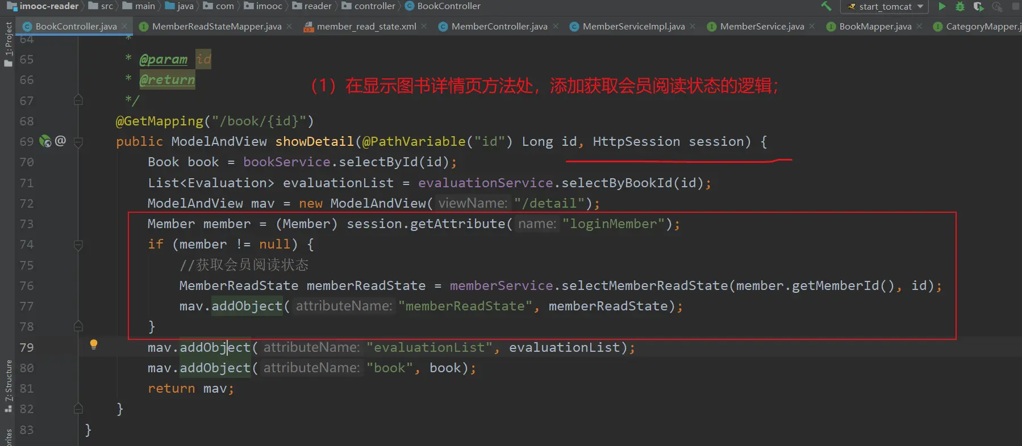The image size is (1022, 446).
Task: Click the "memberReadState" string on line 77
Action: [466, 306]
